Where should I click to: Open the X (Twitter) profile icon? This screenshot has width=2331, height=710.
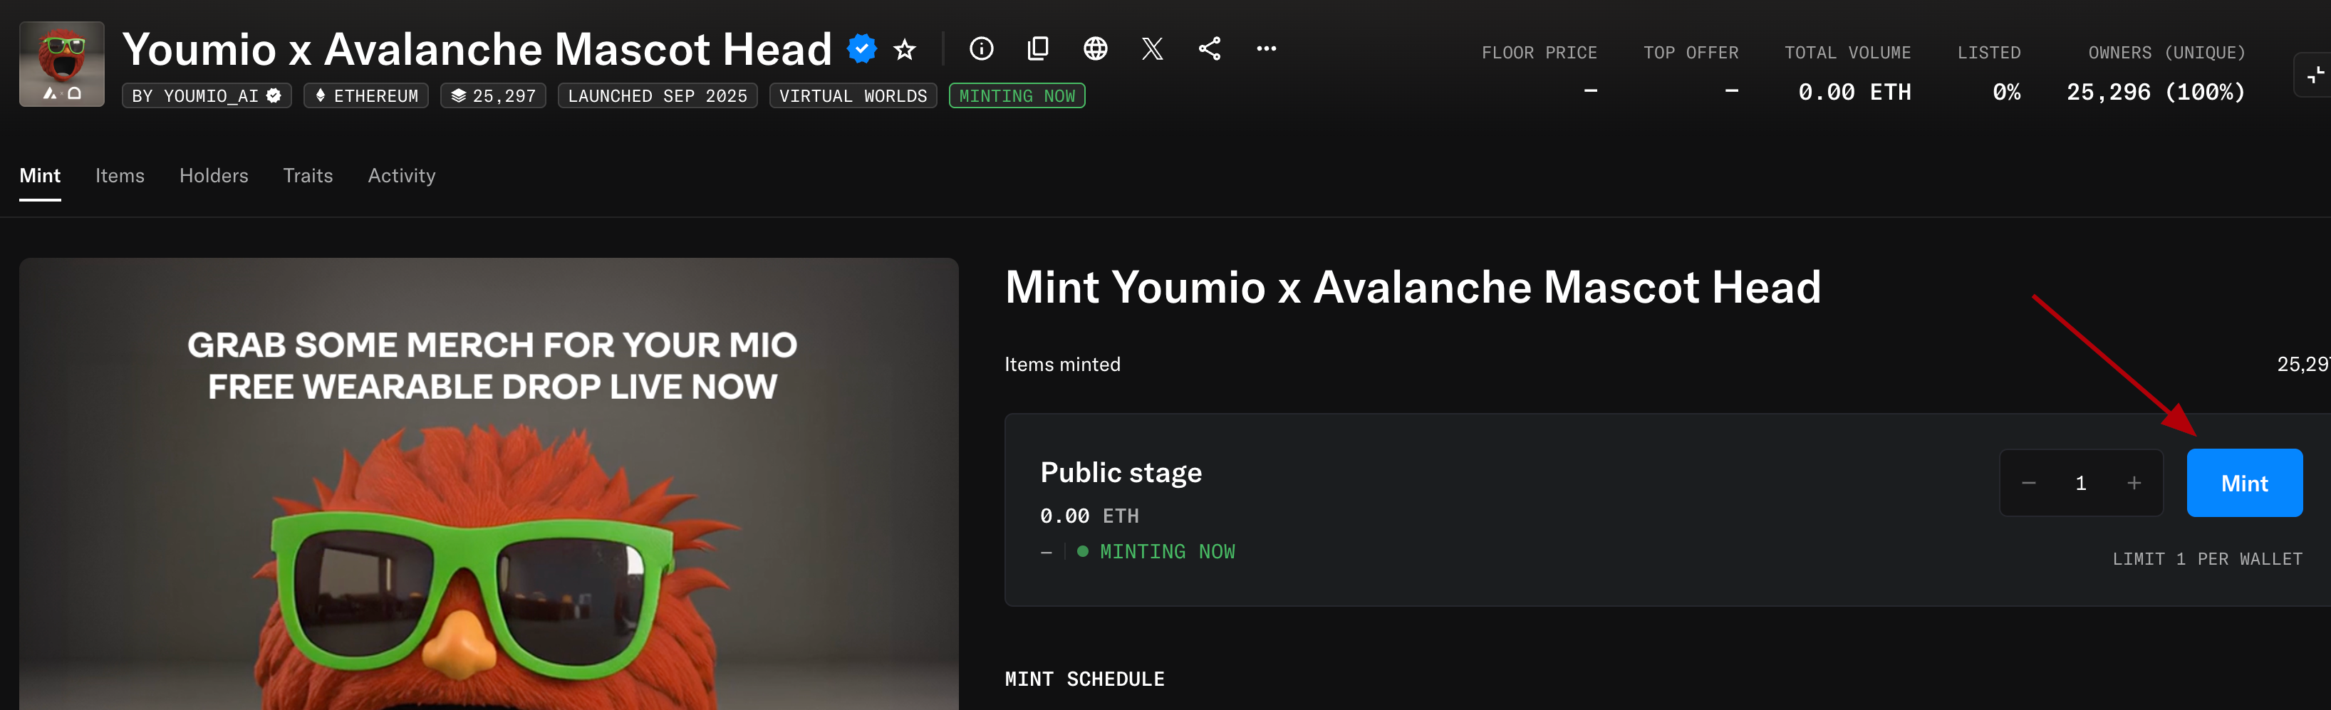coord(1152,49)
